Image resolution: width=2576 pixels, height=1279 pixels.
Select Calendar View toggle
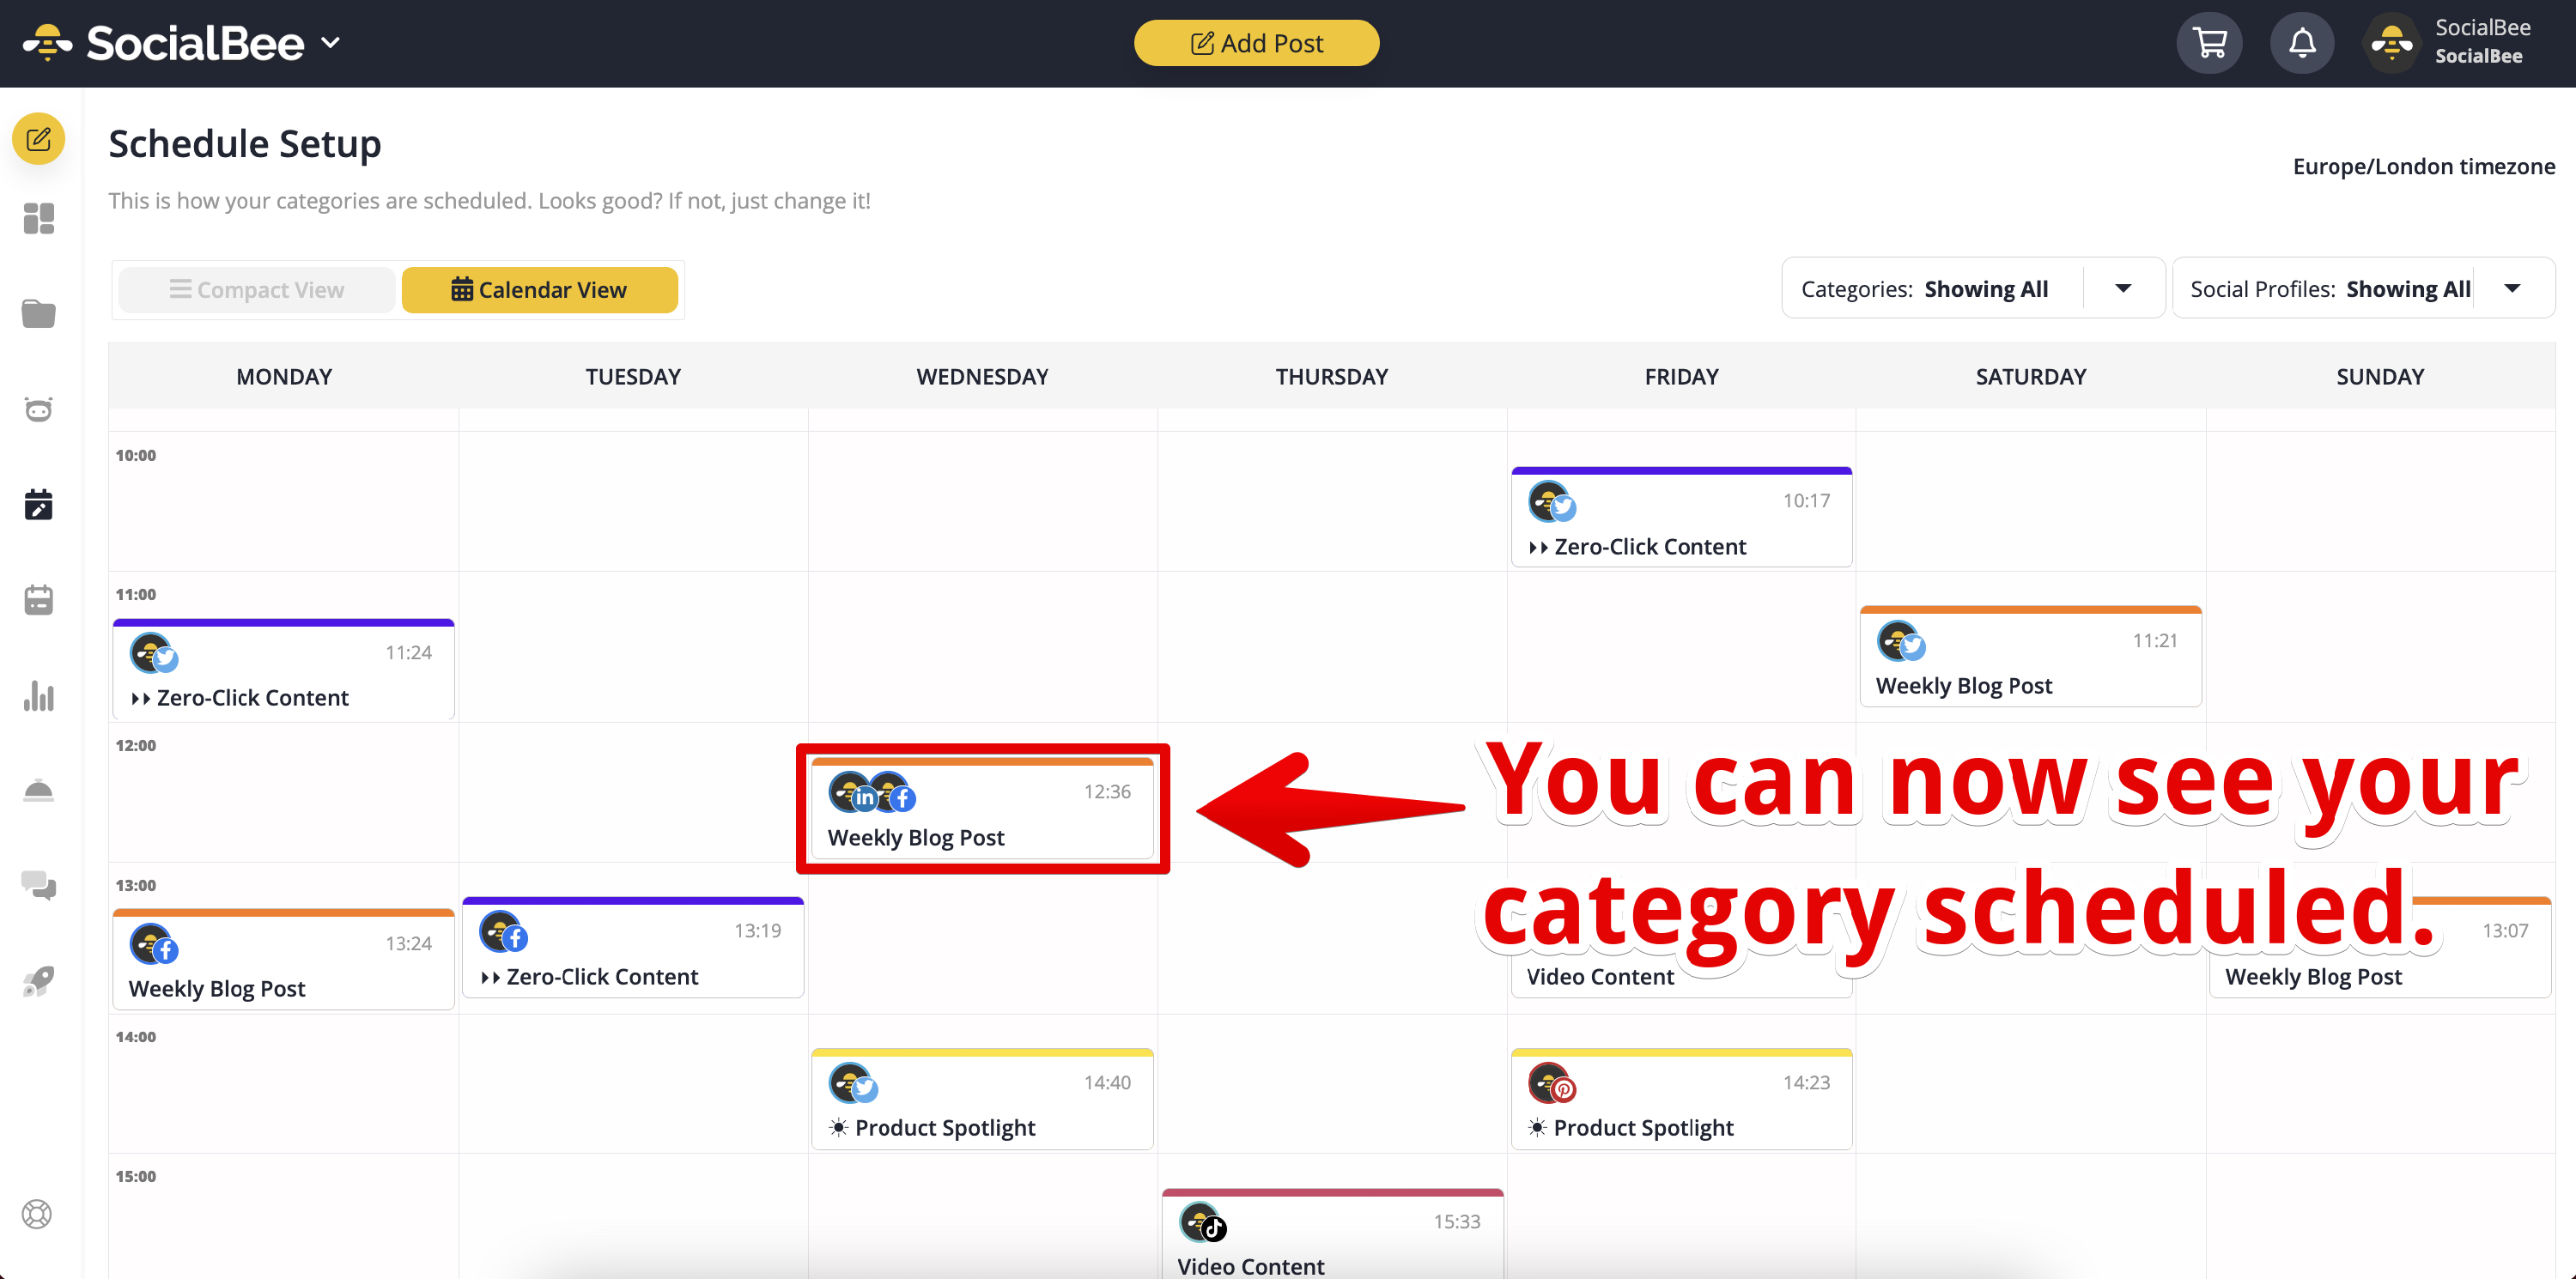click(x=540, y=290)
